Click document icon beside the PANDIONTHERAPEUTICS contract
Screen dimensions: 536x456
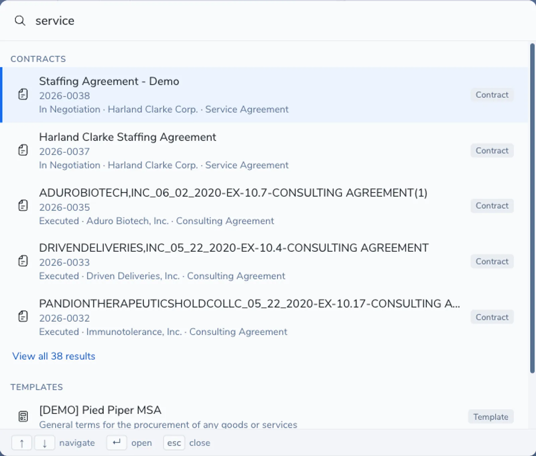pyautogui.click(x=23, y=316)
